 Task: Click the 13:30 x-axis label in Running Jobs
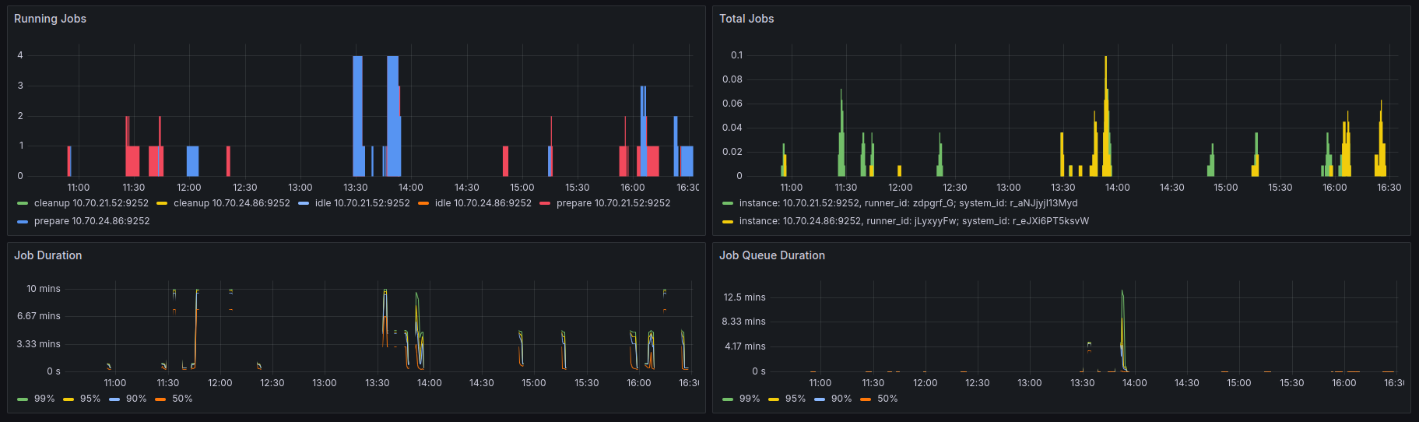point(356,188)
